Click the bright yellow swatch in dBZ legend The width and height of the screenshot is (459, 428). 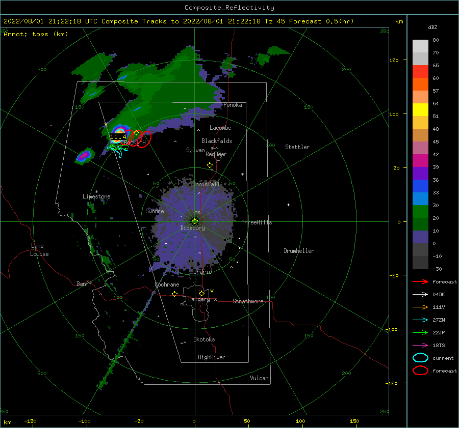coord(420,110)
